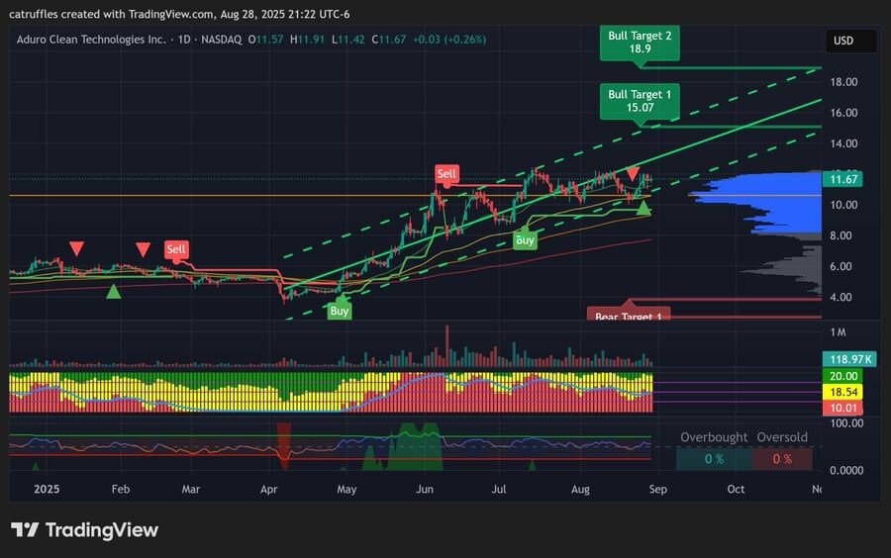This screenshot has height=558, width=891.
Task: Click the Sep label on the time axis
Action: (658, 490)
